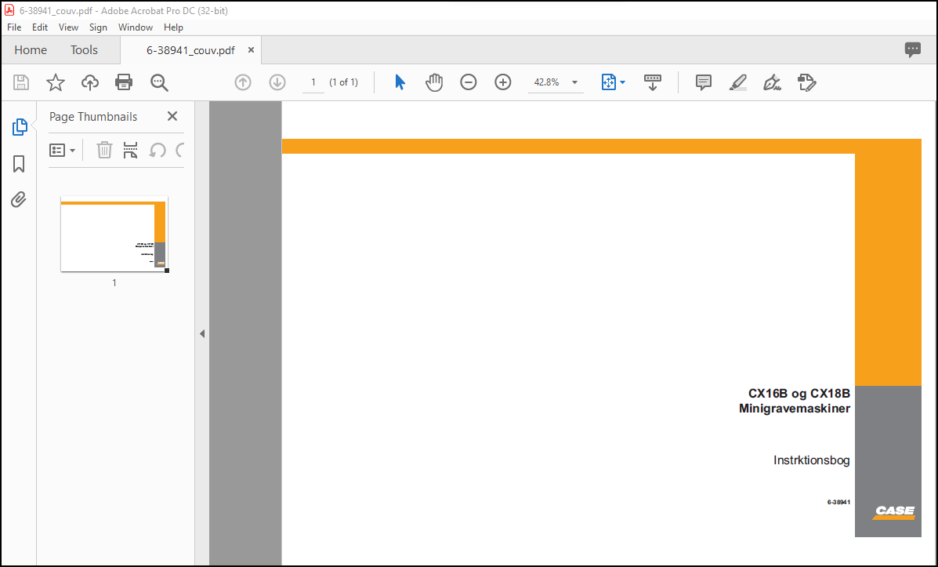This screenshot has height=567, width=938.
Task: Open the Edit/redact stamp tool icon
Action: 807,82
